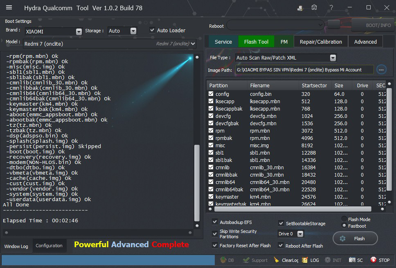Click the Startsector column header

pos(314,85)
